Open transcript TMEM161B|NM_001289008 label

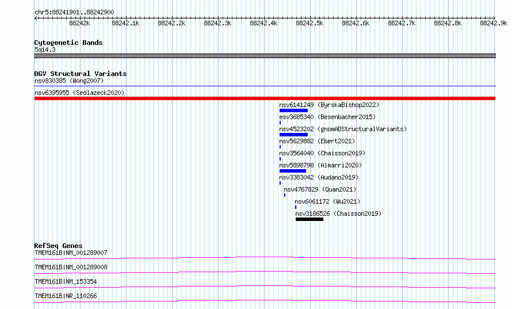[71, 267]
